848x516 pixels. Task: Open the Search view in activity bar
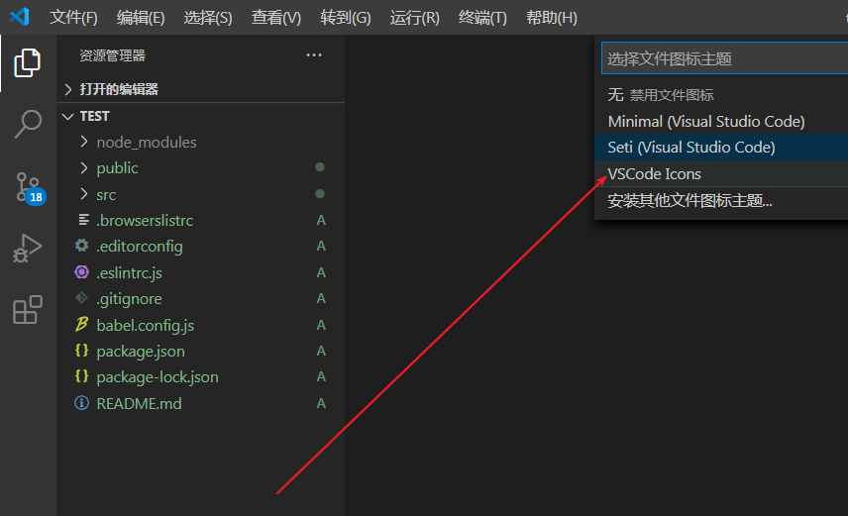click(x=27, y=125)
